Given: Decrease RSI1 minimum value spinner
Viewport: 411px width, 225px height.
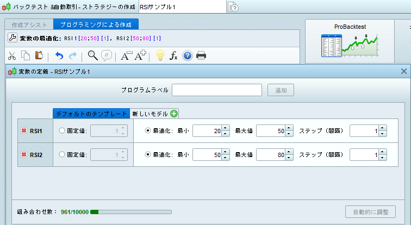Looking at the screenshot, I should tap(226, 134).
